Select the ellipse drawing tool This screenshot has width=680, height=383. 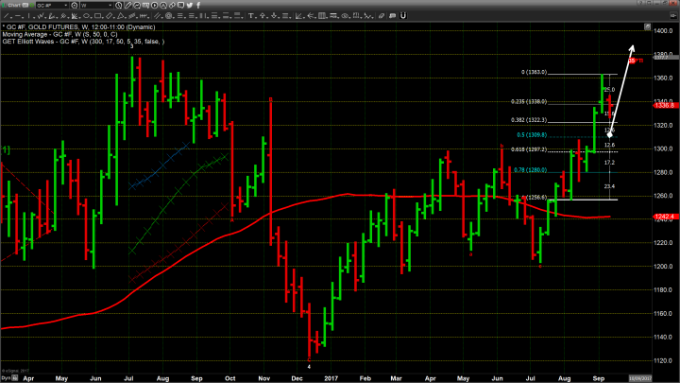pyautogui.click(x=86, y=16)
